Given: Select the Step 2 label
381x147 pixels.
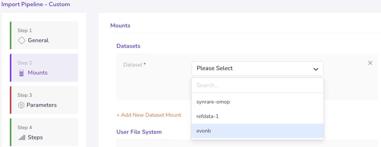Looking at the screenshot, I should [25, 63].
